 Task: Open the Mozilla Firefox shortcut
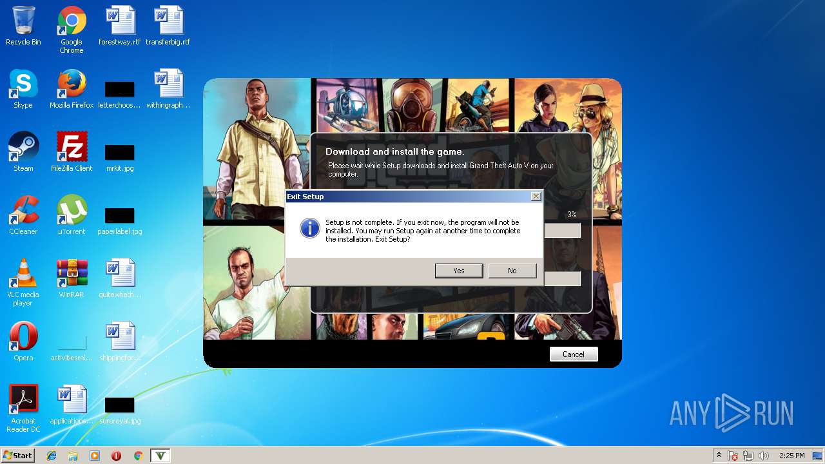tap(72, 89)
